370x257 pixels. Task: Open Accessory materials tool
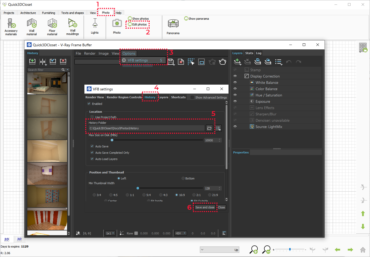click(x=11, y=27)
